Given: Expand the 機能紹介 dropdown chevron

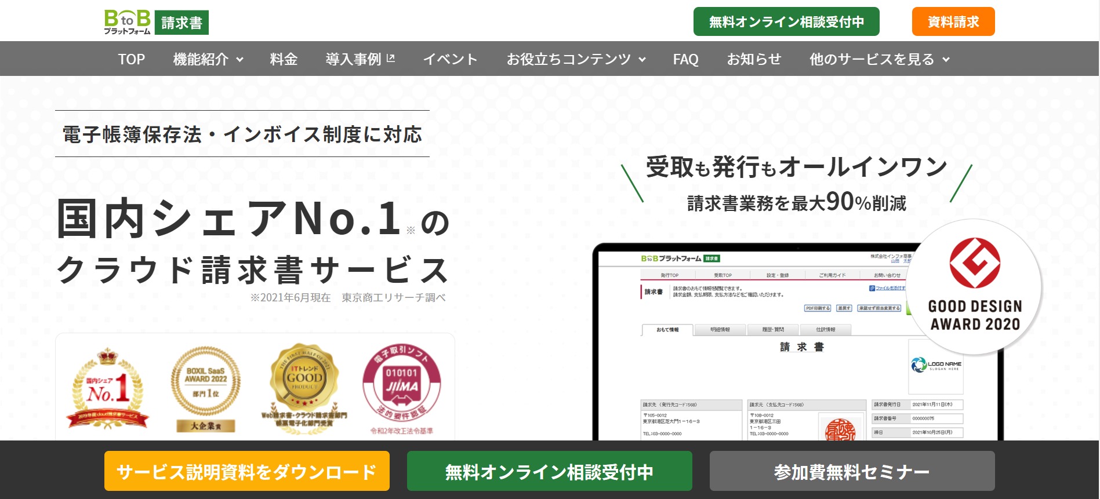Looking at the screenshot, I should [x=239, y=60].
